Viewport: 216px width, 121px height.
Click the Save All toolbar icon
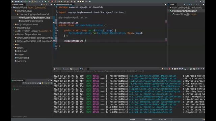click(18, 1)
